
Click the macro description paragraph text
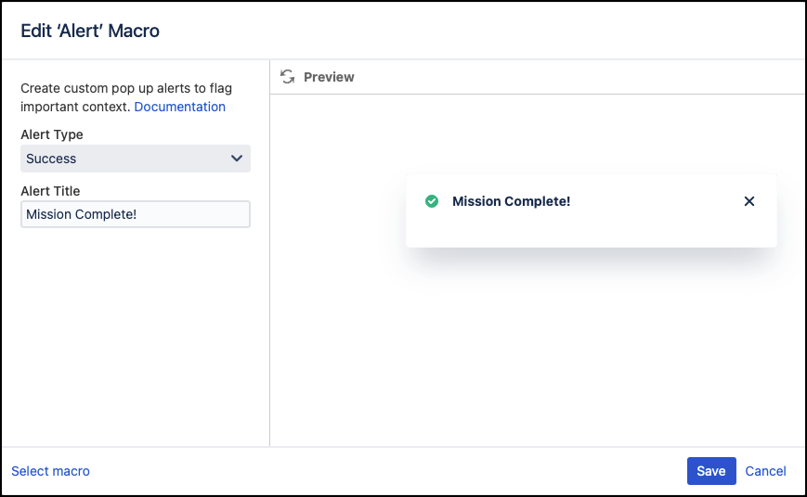[126, 97]
